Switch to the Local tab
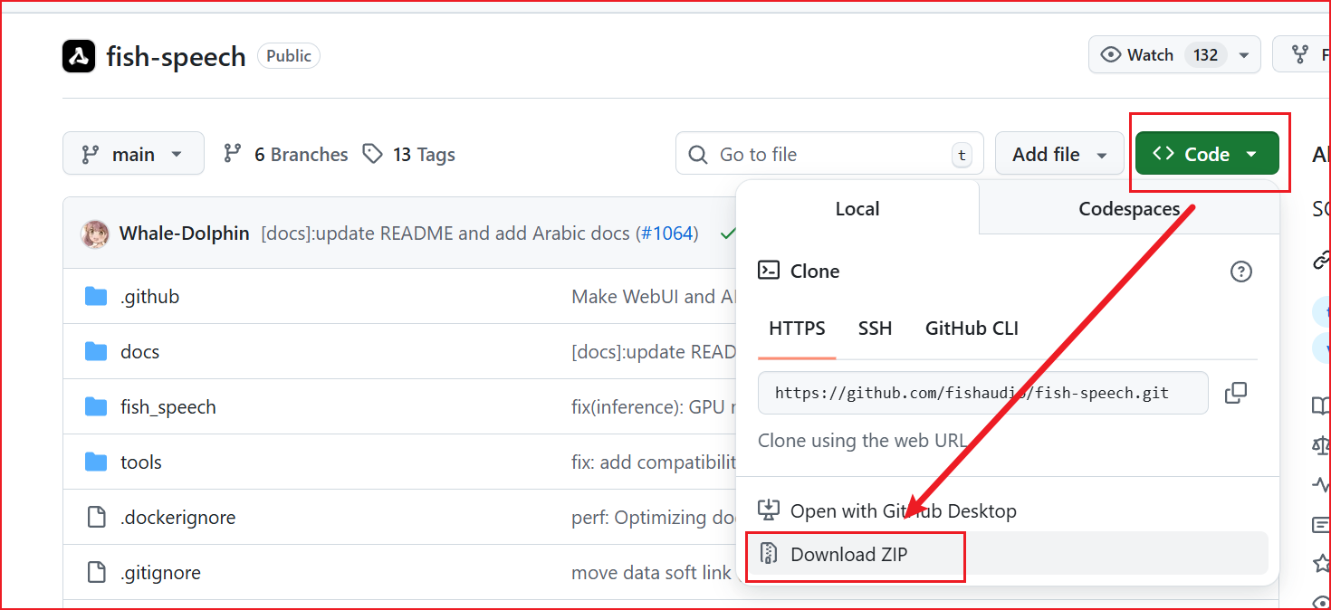This screenshot has width=1331, height=610. (x=857, y=209)
